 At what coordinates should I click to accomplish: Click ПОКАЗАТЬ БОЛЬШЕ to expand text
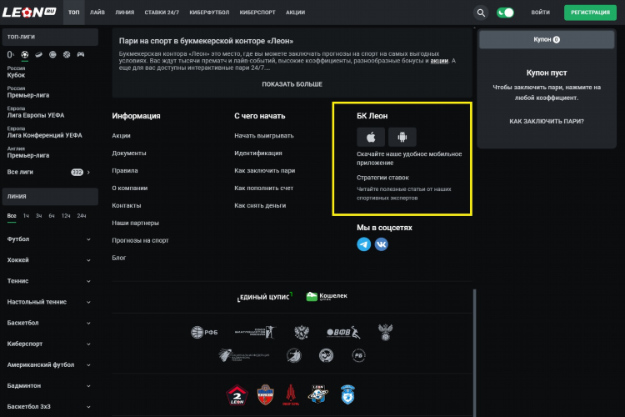tap(292, 84)
